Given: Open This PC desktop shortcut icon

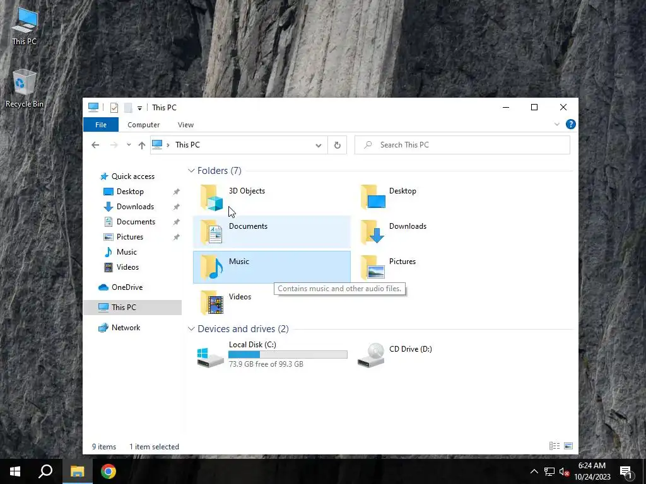Looking at the screenshot, I should (x=25, y=25).
